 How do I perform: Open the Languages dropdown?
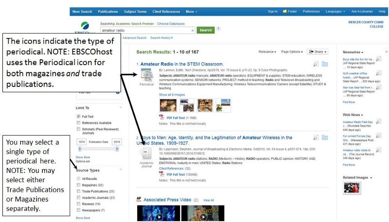tap(335, 11)
